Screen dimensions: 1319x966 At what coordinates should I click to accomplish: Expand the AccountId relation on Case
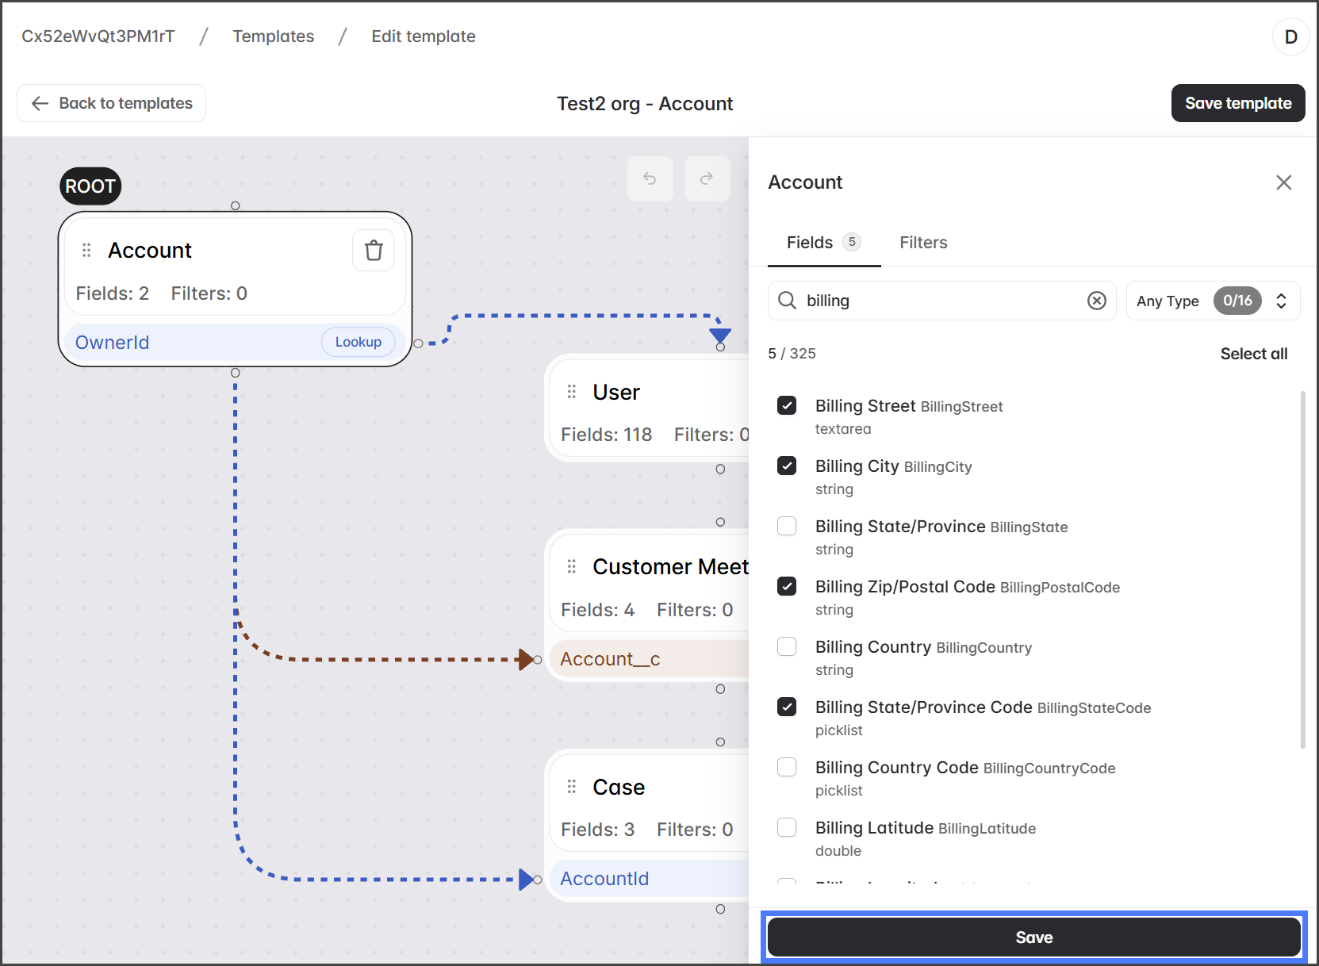646,879
